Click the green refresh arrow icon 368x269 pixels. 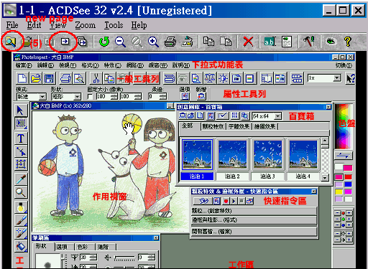pos(104,42)
